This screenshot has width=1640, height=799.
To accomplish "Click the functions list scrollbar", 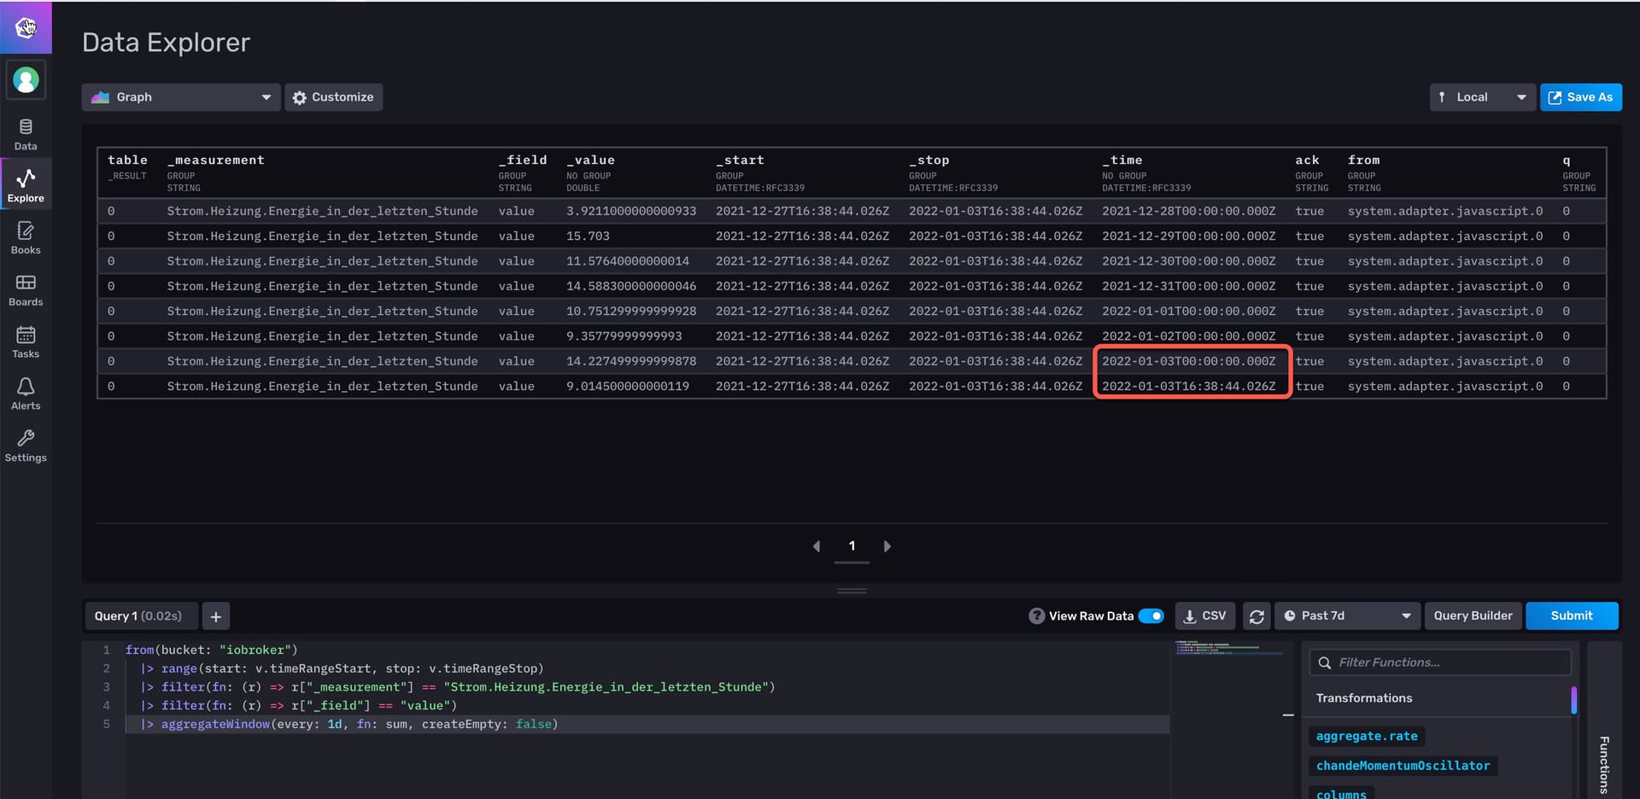I will (1574, 700).
